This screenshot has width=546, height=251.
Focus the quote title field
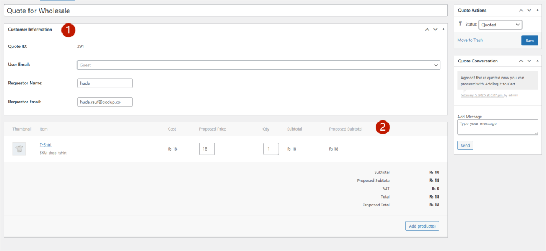point(226,11)
